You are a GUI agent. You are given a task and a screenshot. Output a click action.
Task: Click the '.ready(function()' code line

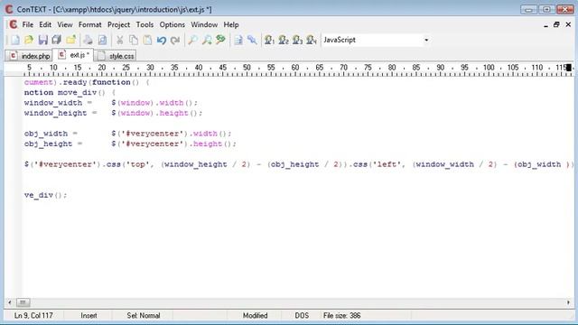87,82
